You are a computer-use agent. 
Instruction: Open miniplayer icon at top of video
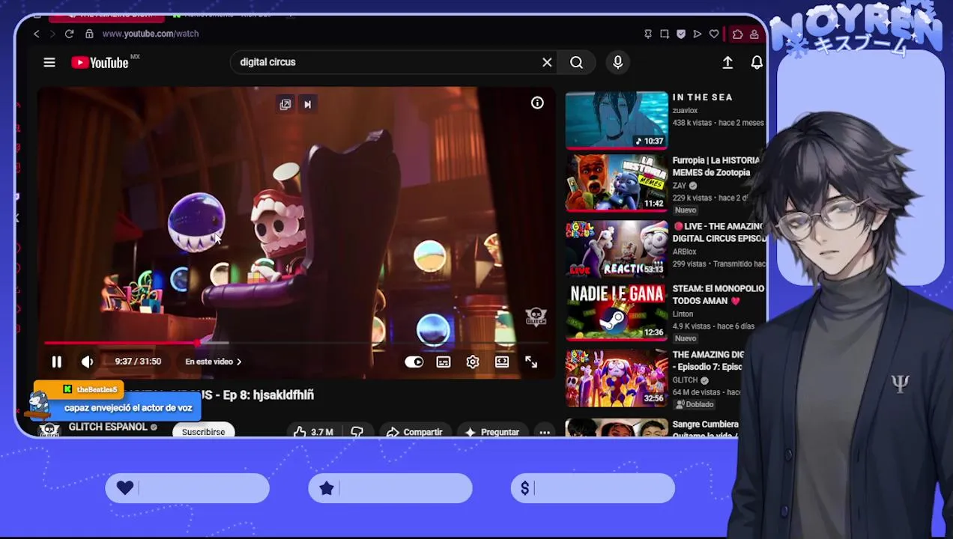(x=285, y=105)
